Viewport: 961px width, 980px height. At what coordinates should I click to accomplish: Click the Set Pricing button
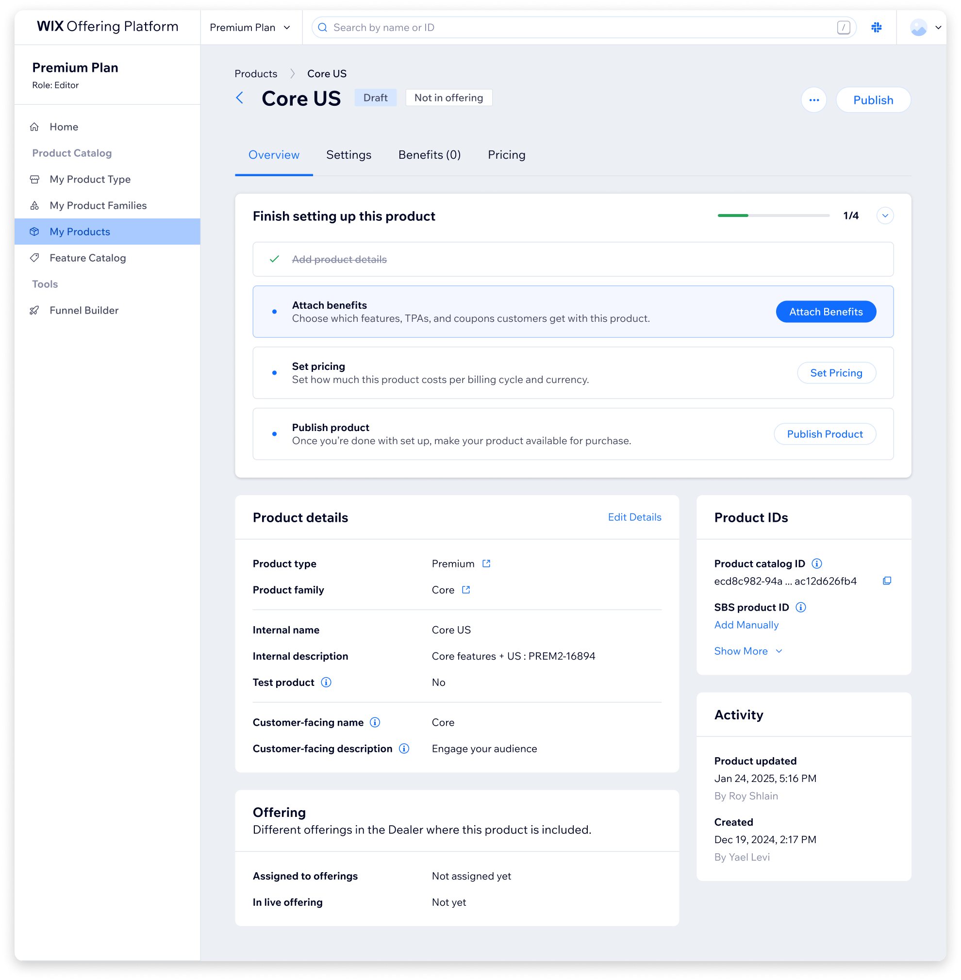836,373
